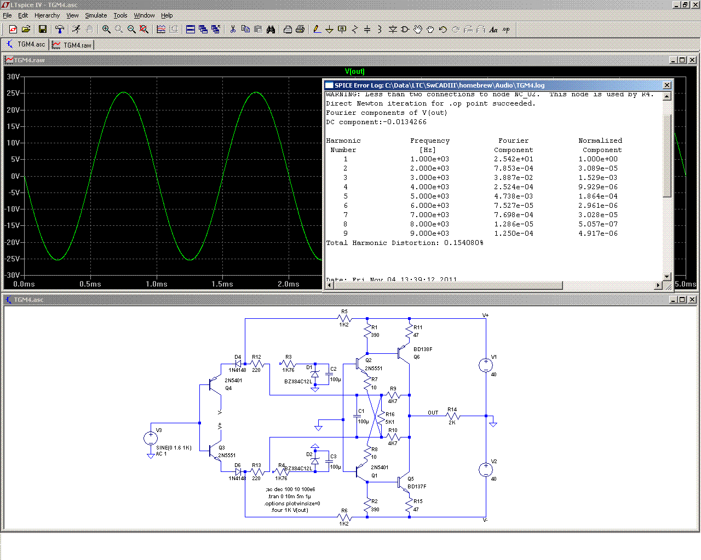The width and height of the screenshot is (701, 560).
Task: Select the draw wire pencil tool
Action: pyautogui.click(x=317, y=30)
